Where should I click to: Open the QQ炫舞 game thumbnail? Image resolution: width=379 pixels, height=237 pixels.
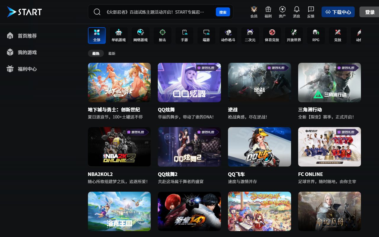pyautogui.click(x=189, y=82)
